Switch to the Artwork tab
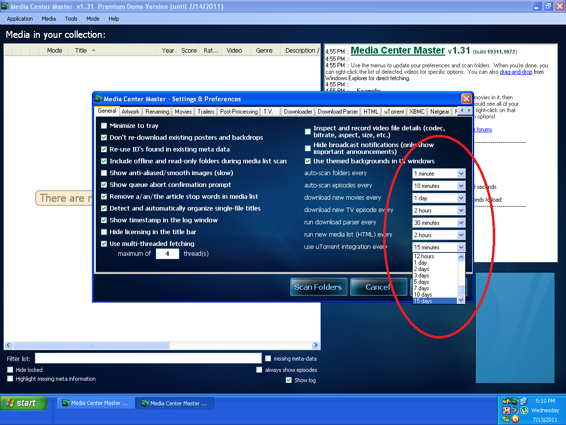Viewport: 566px width, 425px height. [130, 112]
